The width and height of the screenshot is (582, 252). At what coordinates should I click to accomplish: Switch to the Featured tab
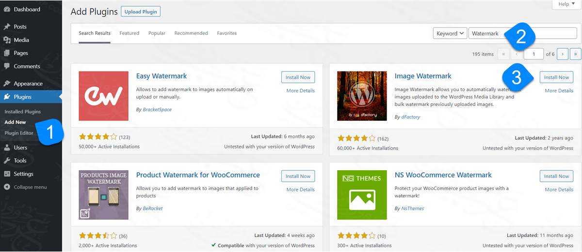click(129, 33)
